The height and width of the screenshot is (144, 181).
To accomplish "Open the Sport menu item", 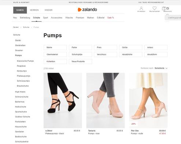I will [x=45, y=18].
